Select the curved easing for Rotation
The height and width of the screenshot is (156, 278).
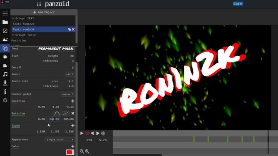pos(57,114)
